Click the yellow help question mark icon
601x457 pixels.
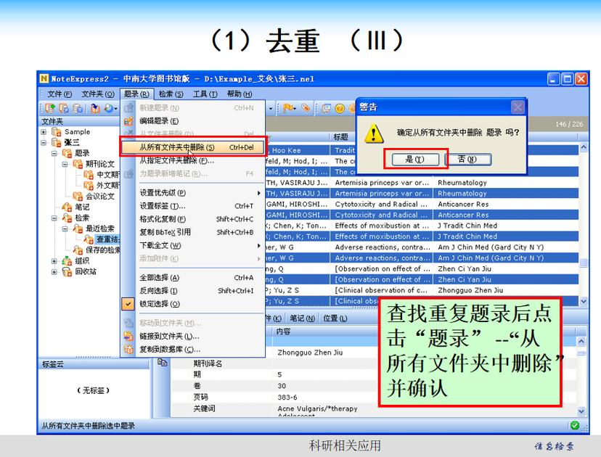pyautogui.click(x=339, y=108)
